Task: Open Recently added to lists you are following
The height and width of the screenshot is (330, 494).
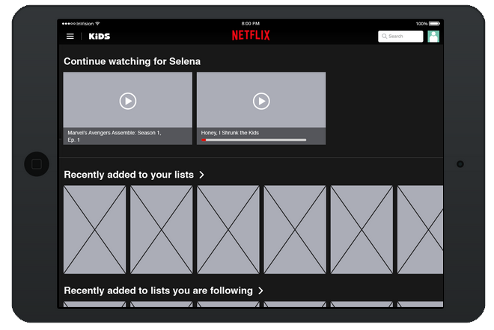Action: point(158,290)
